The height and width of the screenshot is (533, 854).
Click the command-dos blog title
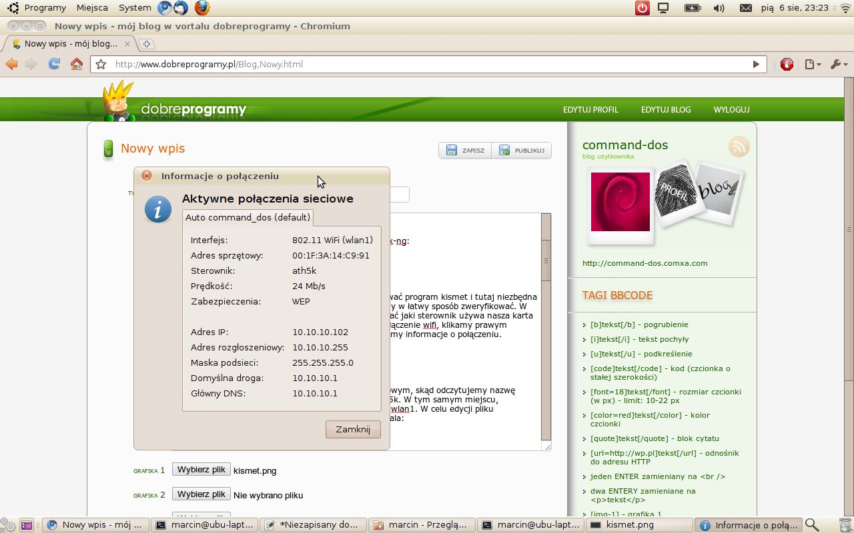pyautogui.click(x=625, y=145)
